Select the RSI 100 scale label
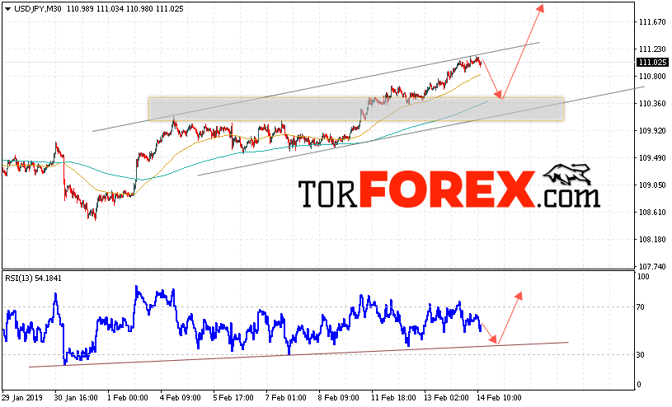 point(643,277)
